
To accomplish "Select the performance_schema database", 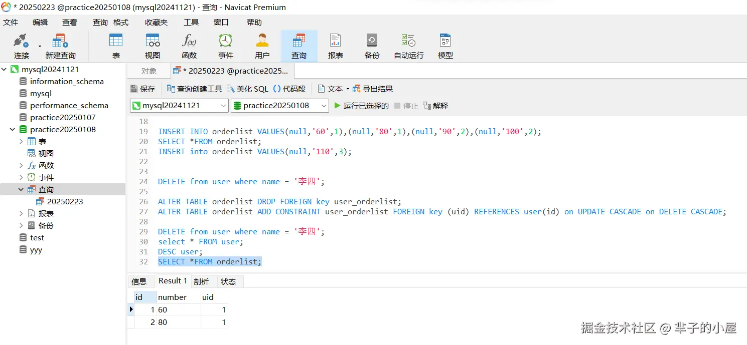I will click(x=69, y=106).
